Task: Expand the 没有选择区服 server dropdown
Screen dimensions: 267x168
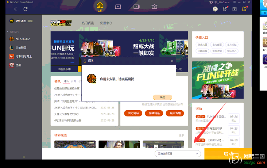Action: click(x=178, y=154)
